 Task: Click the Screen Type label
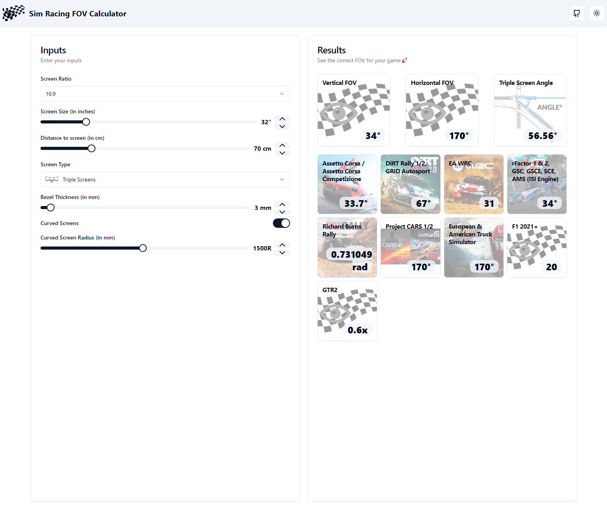click(x=55, y=164)
